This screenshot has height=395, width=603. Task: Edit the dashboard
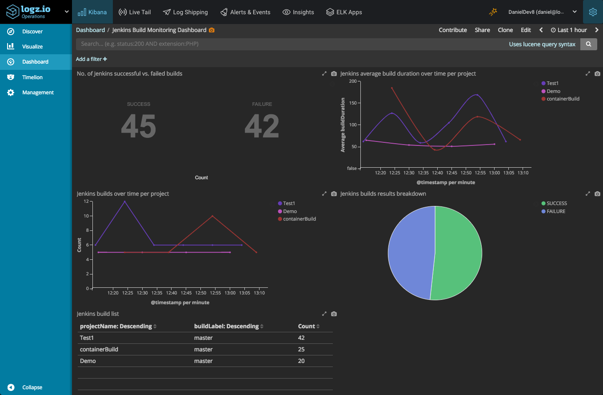tap(526, 30)
